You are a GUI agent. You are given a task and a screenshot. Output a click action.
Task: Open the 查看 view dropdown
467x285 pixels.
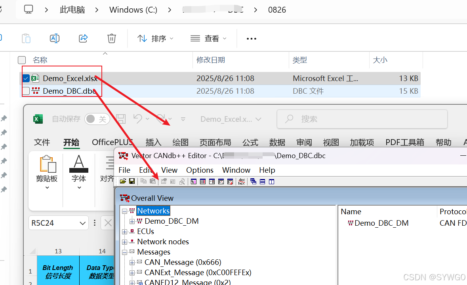(x=208, y=39)
